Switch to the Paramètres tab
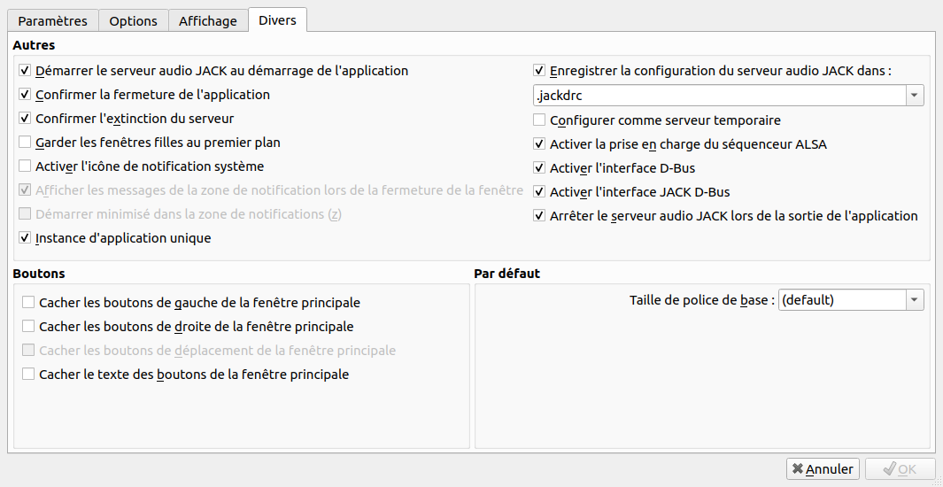 pyautogui.click(x=53, y=20)
